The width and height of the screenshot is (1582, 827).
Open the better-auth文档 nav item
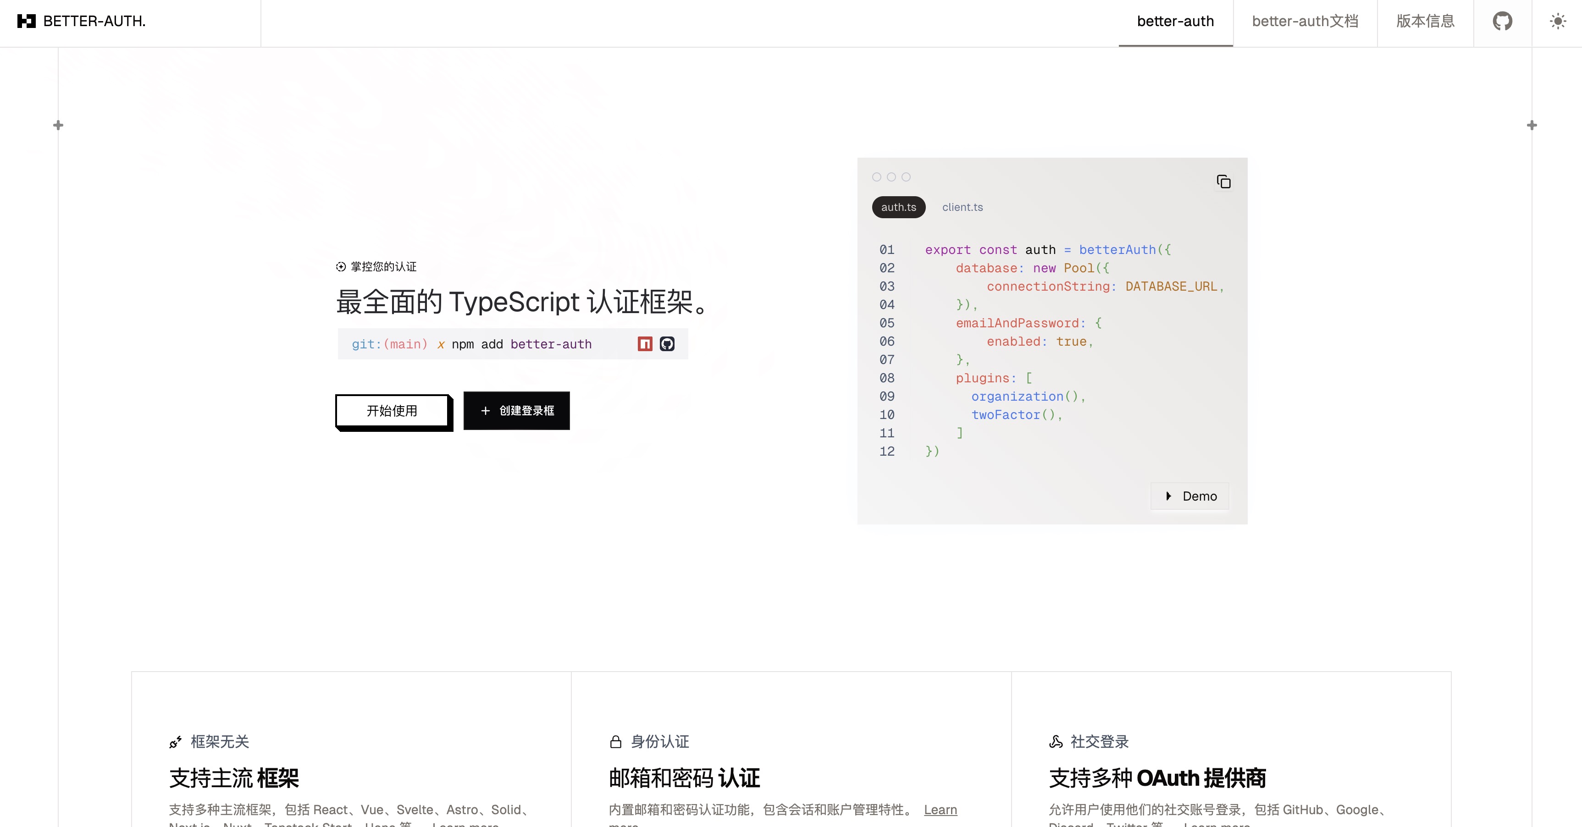click(1305, 22)
